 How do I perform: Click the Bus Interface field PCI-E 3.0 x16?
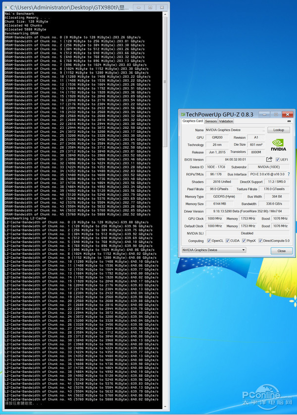(x=267, y=174)
